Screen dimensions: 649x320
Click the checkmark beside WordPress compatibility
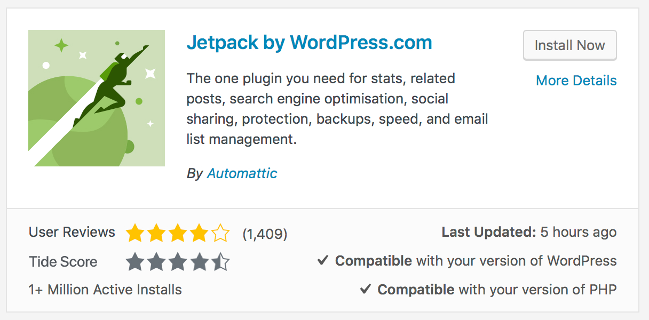(322, 261)
